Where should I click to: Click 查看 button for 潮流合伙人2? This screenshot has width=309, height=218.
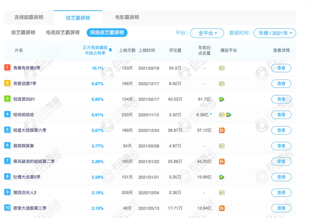pos(281,192)
